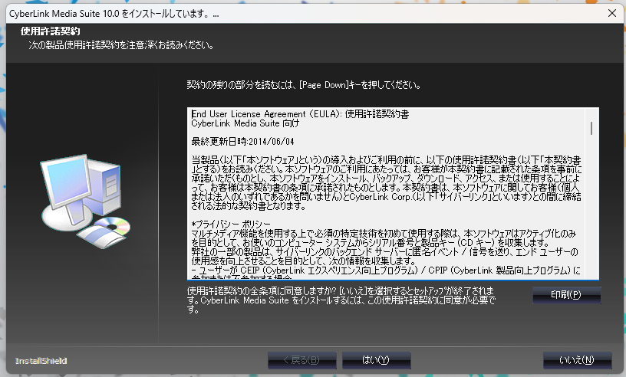Click the installer window title bar text
This screenshot has width=626, height=377.
click(114, 13)
